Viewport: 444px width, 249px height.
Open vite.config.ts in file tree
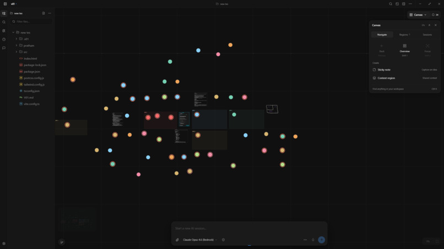click(31, 104)
